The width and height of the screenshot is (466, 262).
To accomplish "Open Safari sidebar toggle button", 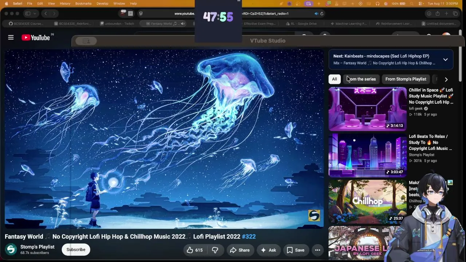I will pos(28,13).
